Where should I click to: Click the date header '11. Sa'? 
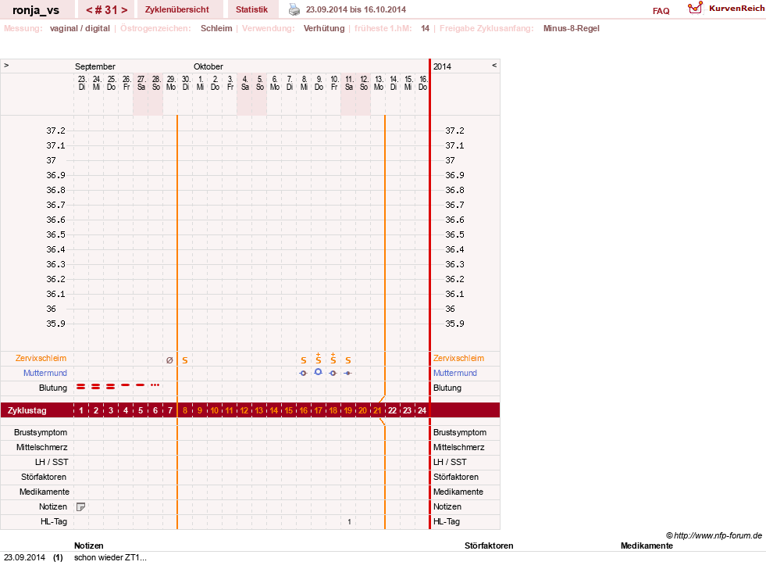(x=349, y=83)
